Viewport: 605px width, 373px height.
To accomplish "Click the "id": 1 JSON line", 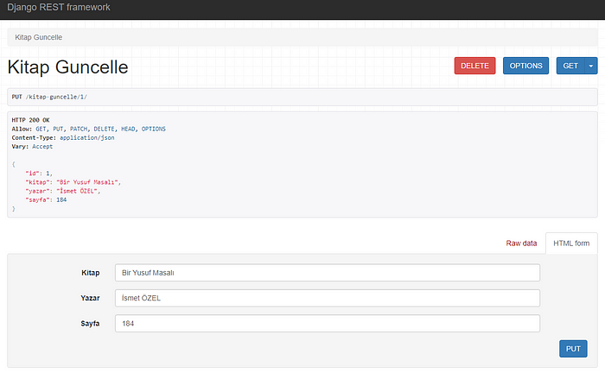I will click(39, 174).
